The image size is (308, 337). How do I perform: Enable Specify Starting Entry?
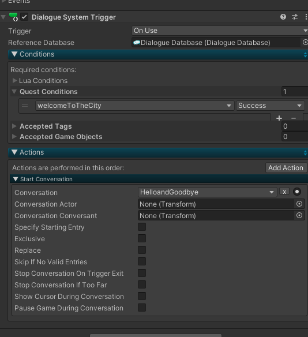click(142, 227)
